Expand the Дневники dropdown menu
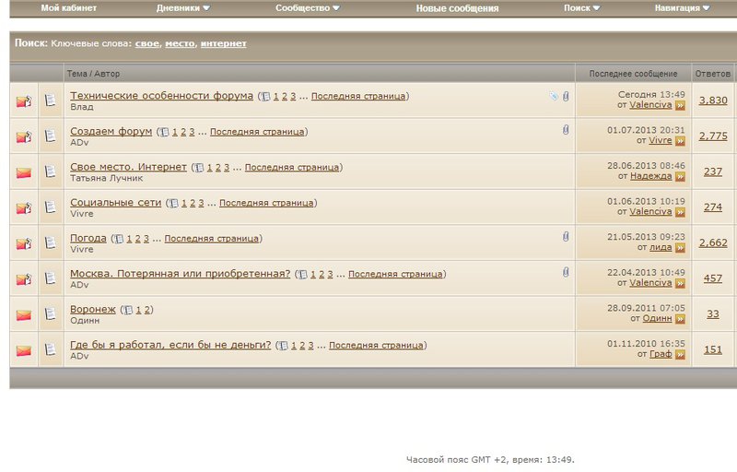The width and height of the screenshot is (737, 472). [x=182, y=8]
